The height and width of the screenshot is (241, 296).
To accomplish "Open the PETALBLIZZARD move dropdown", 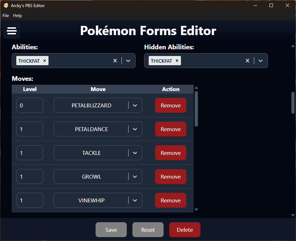I will coord(135,106).
